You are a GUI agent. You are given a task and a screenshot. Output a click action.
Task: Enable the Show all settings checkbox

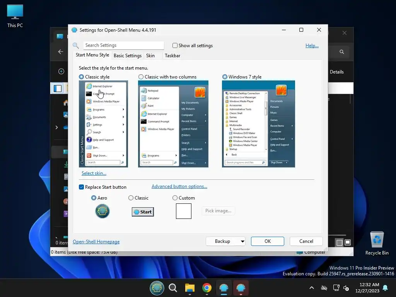click(x=175, y=46)
